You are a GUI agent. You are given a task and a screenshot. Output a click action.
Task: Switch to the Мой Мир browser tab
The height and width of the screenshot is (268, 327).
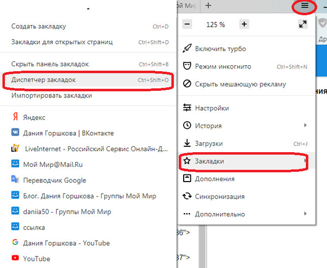(x=189, y=5)
